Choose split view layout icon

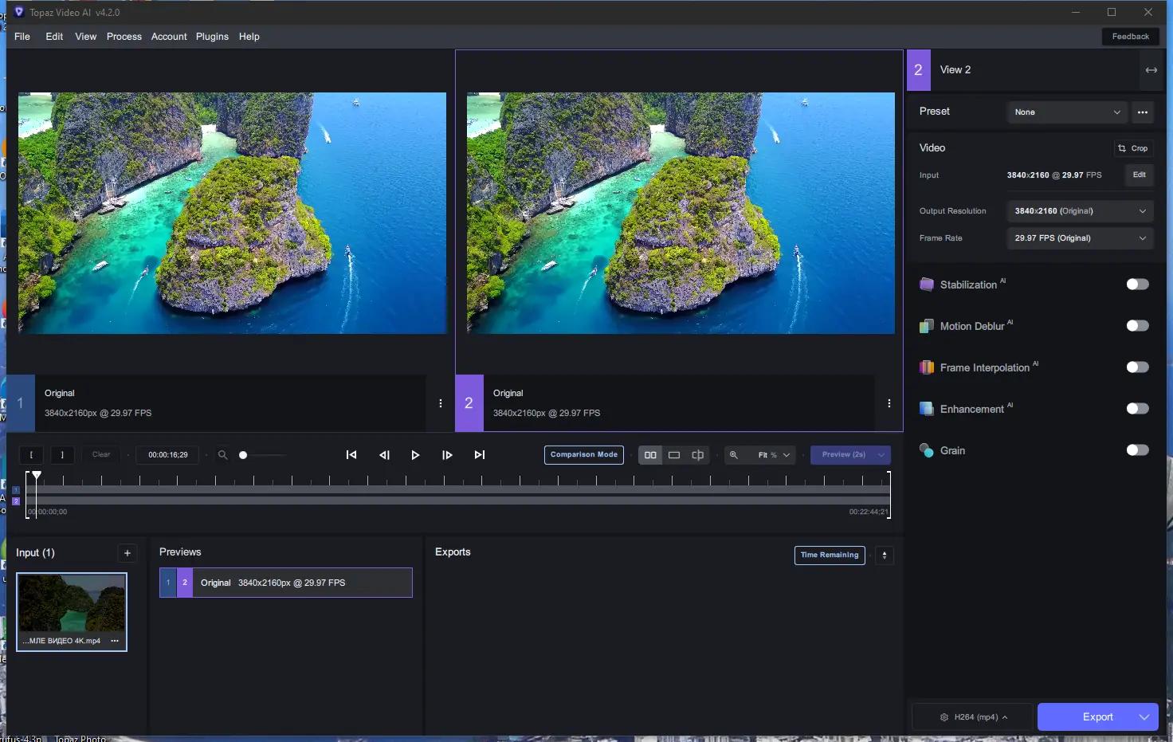[698, 455]
